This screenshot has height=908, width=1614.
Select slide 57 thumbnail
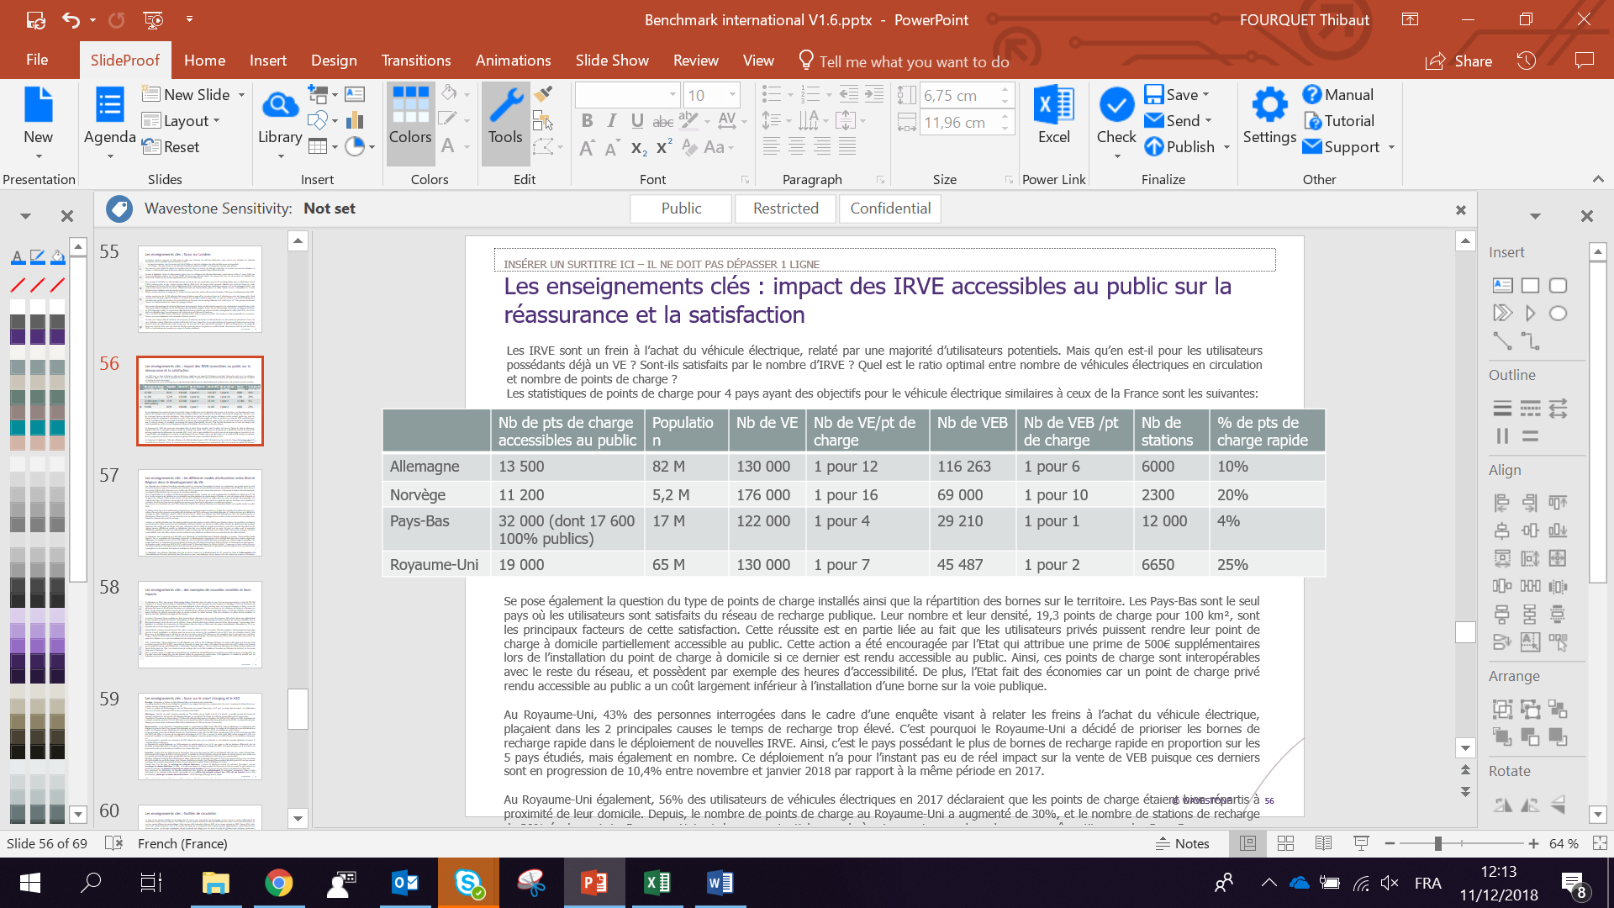coord(200,513)
